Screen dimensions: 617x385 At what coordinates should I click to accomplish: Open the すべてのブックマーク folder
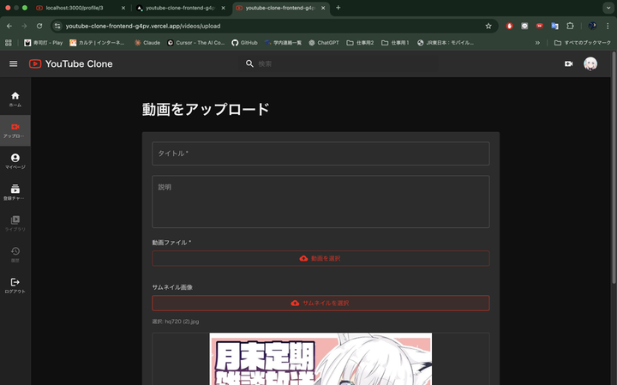pos(583,43)
